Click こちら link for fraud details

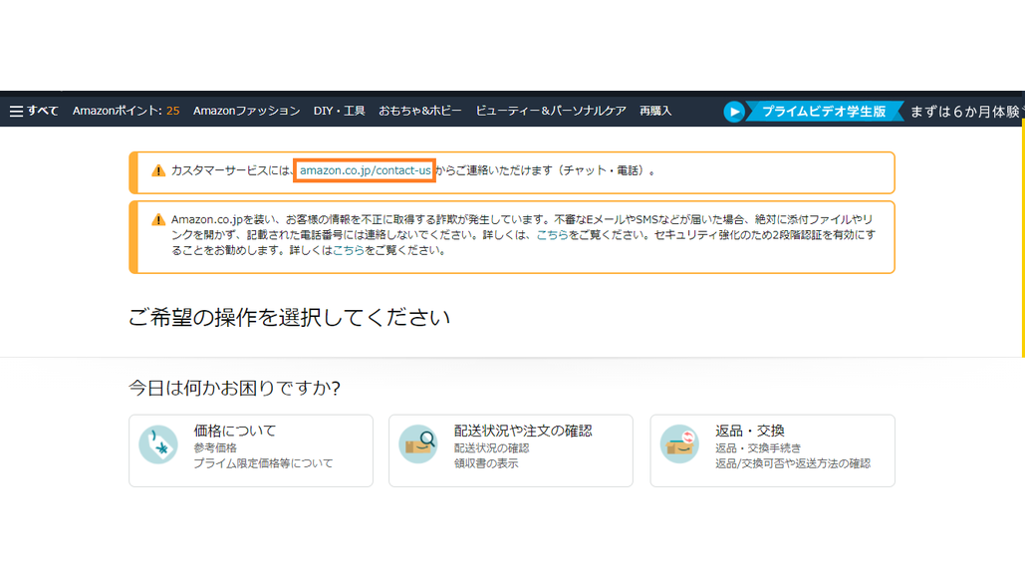[553, 235]
